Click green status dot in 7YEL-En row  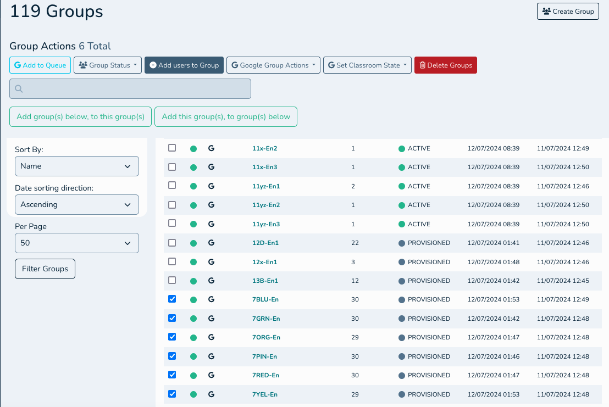[x=193, y=394]
